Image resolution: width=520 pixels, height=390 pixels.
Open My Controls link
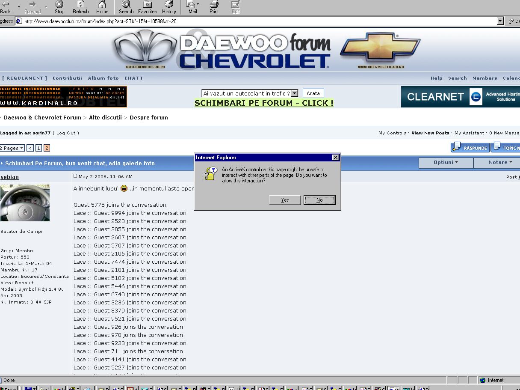click(x=392, y=133)
